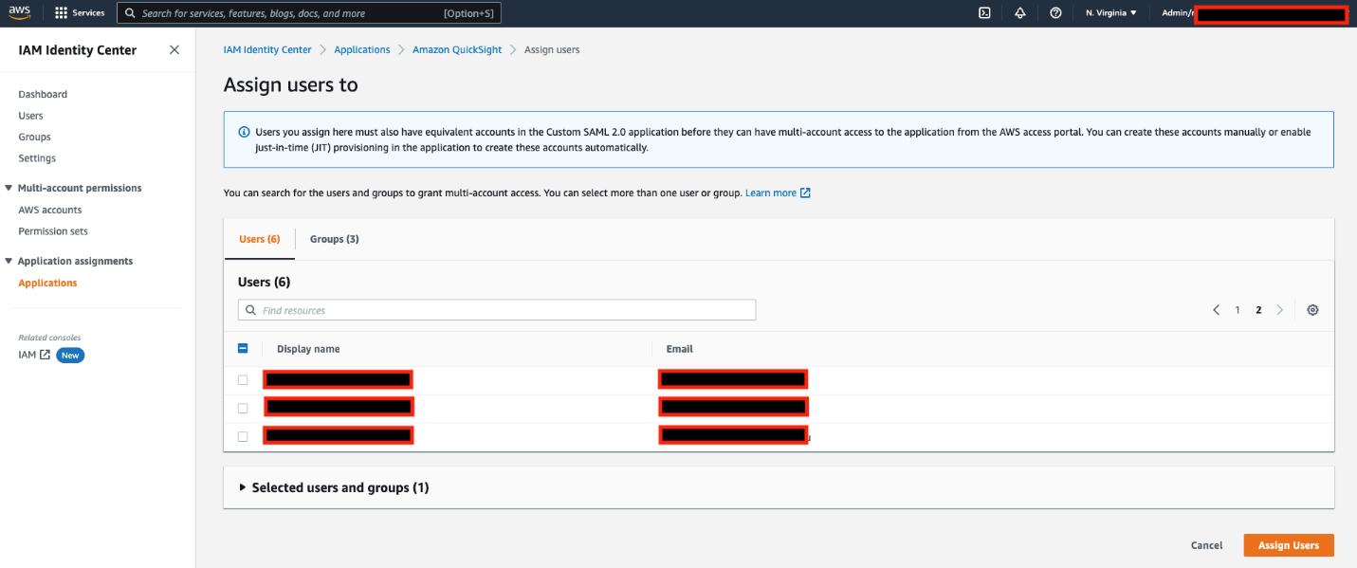Check the second user row checkbox

pyautogui.click(x=243, y=408)
